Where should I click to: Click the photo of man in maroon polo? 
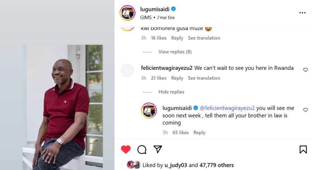(62, 106)
